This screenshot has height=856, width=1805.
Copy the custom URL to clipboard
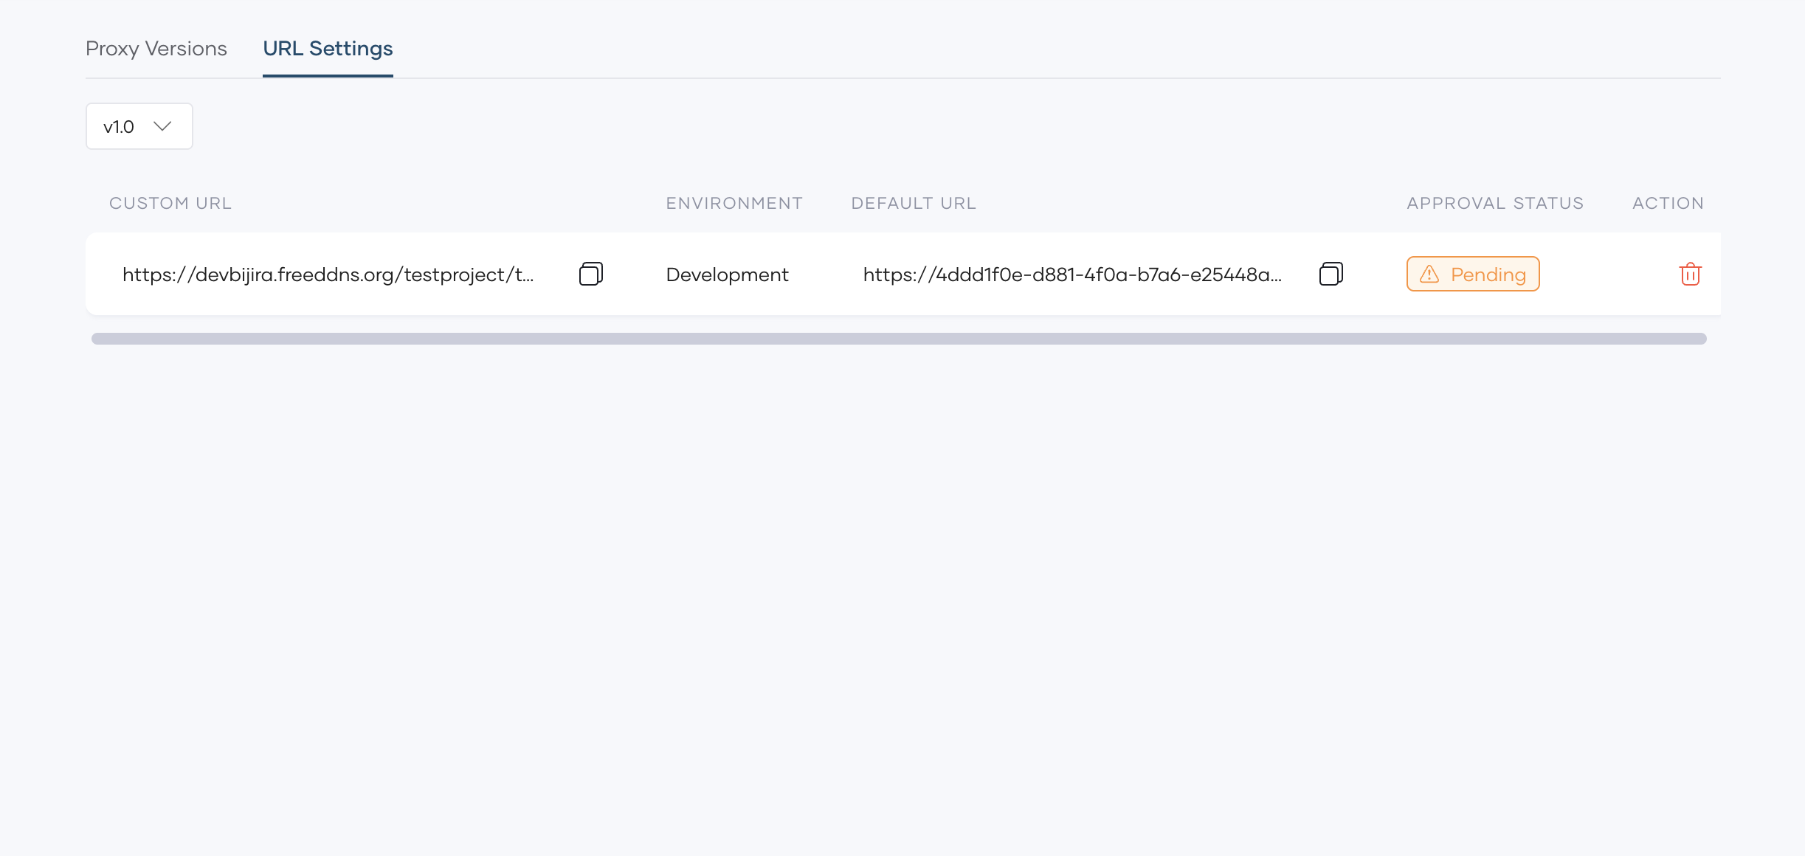591,274
